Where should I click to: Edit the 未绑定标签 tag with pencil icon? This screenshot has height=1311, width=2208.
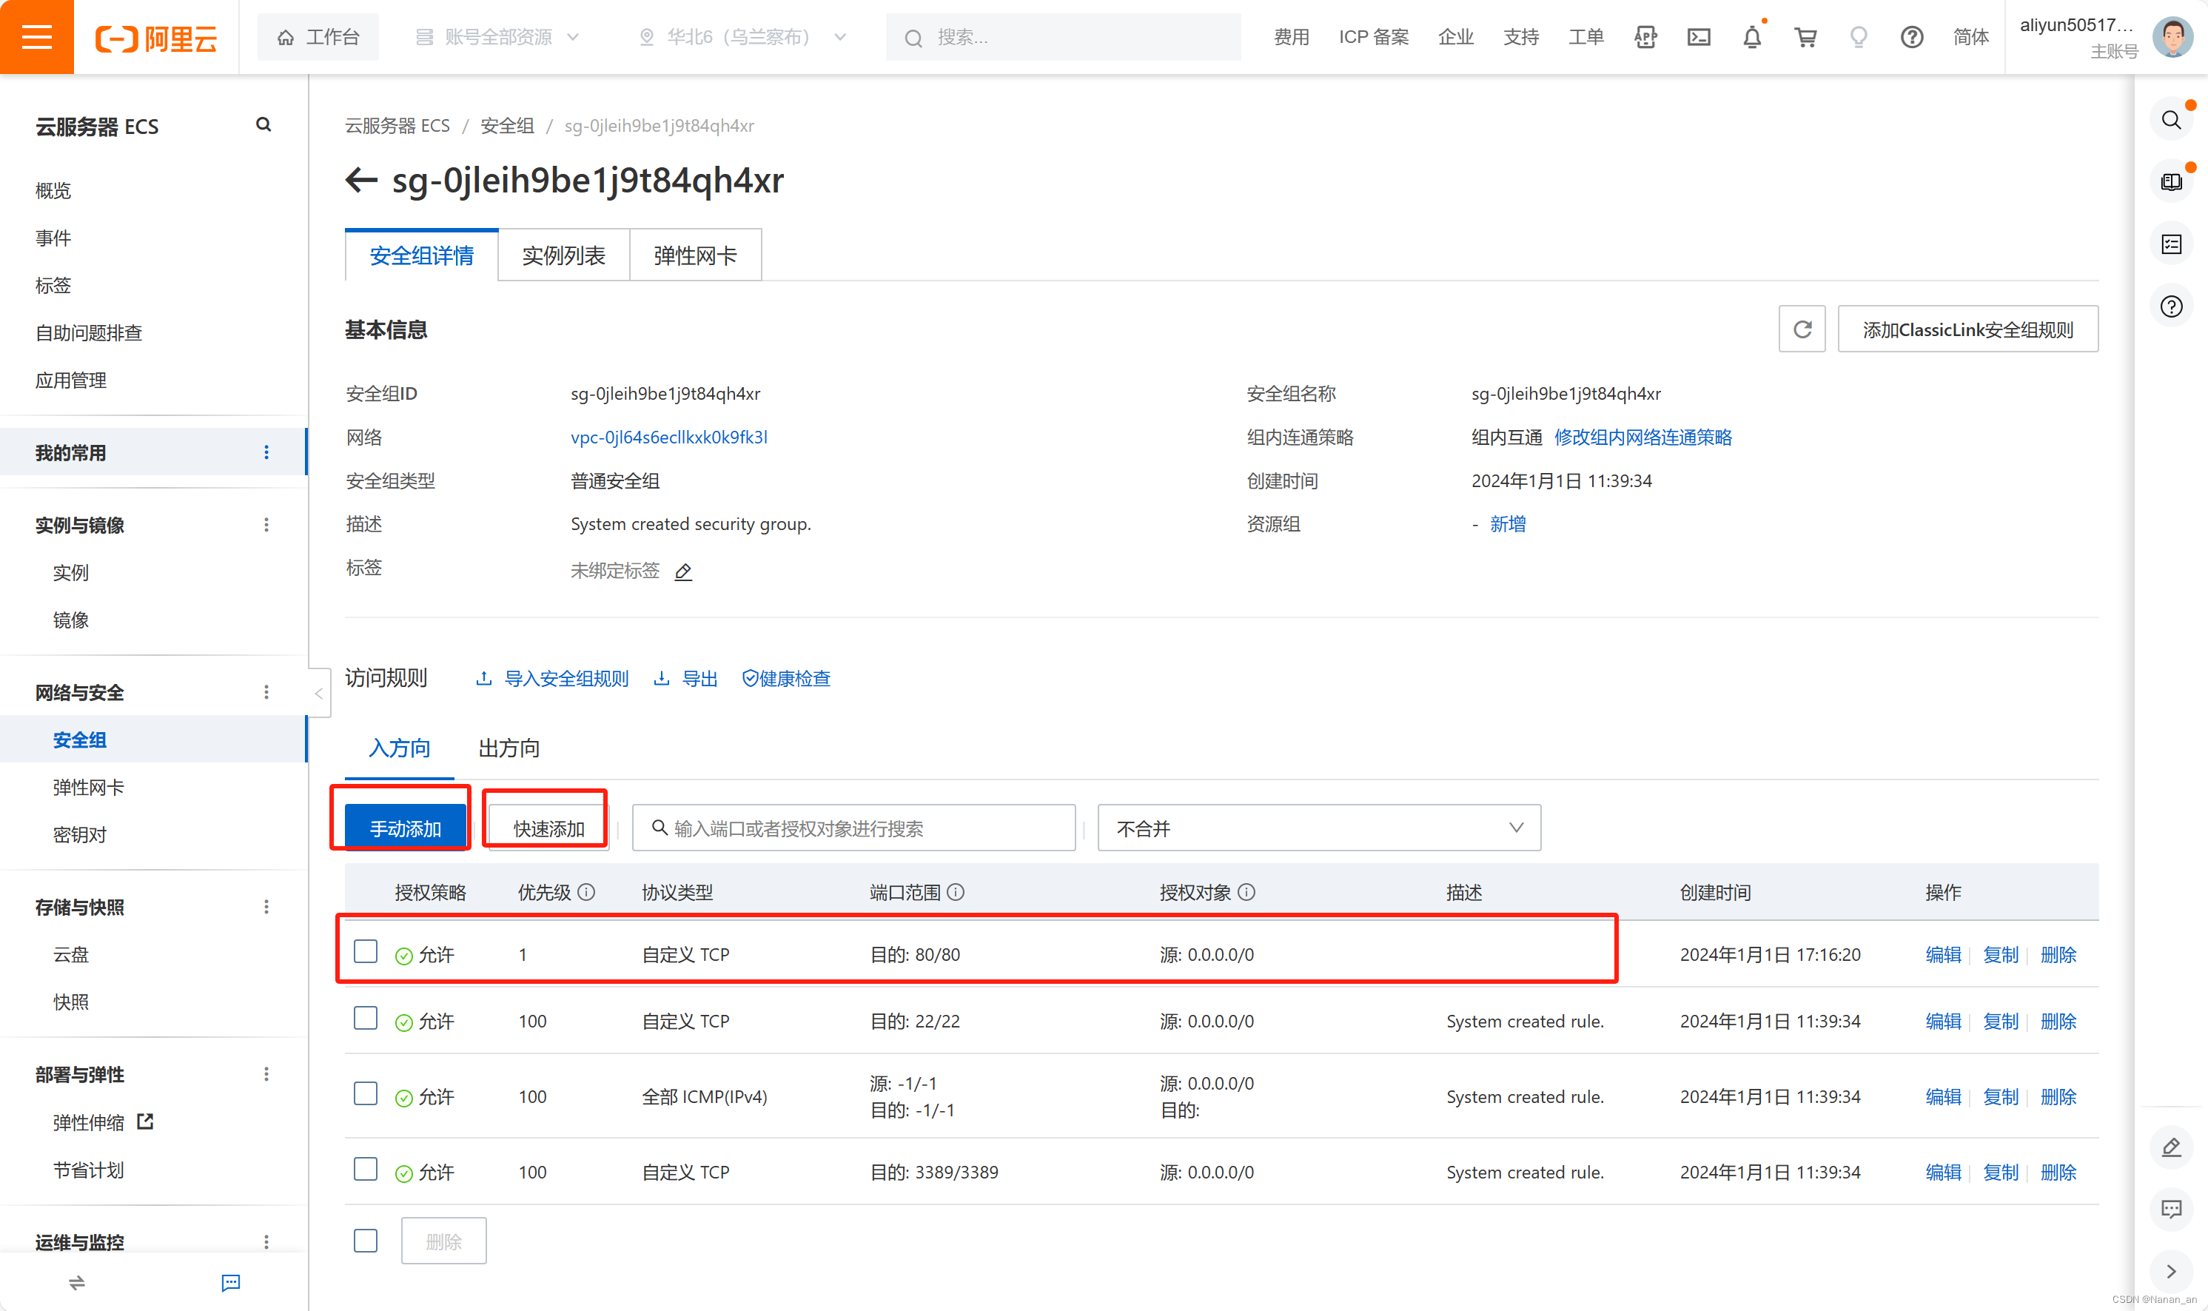point(682,571)
